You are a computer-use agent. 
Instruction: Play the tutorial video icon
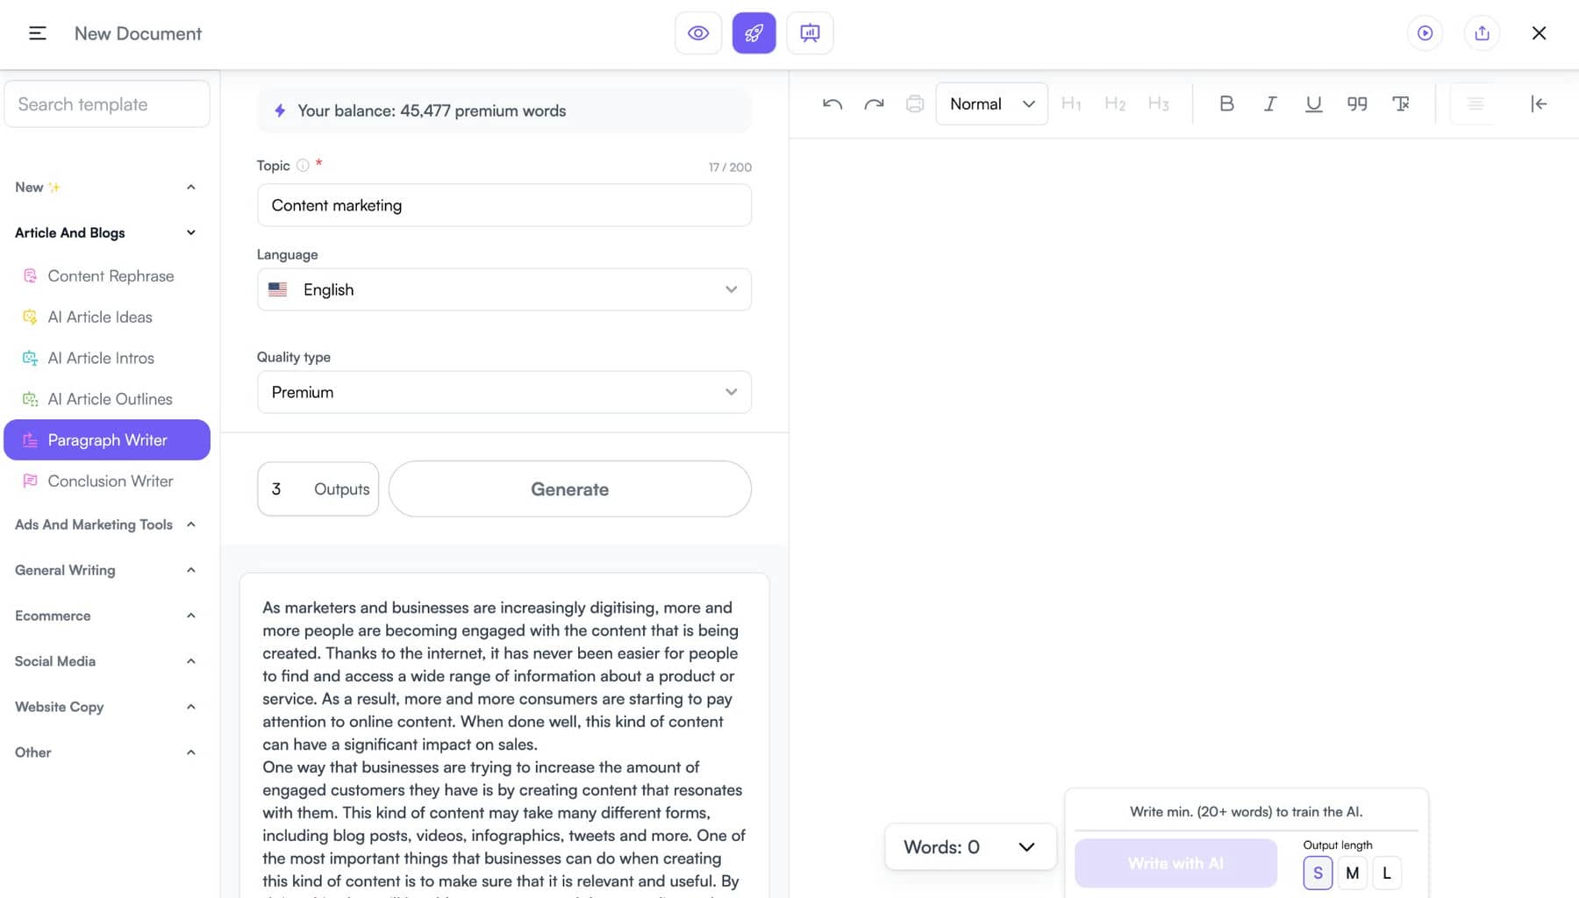(x=1425, y=32)
